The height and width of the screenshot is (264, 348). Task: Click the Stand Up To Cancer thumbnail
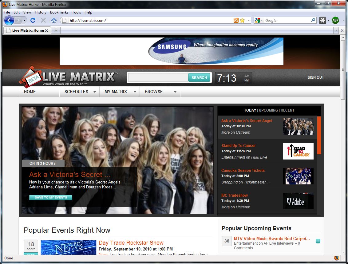pyautogui.click(x=298, y=151)
